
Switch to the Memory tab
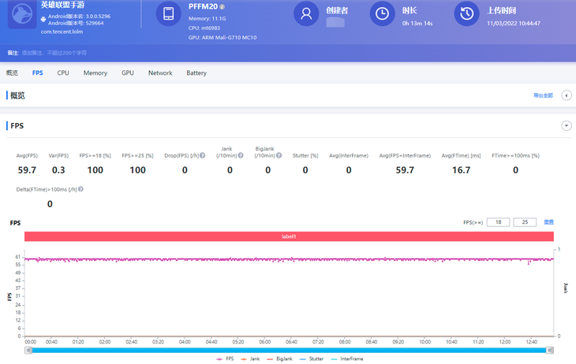[95, 73]
